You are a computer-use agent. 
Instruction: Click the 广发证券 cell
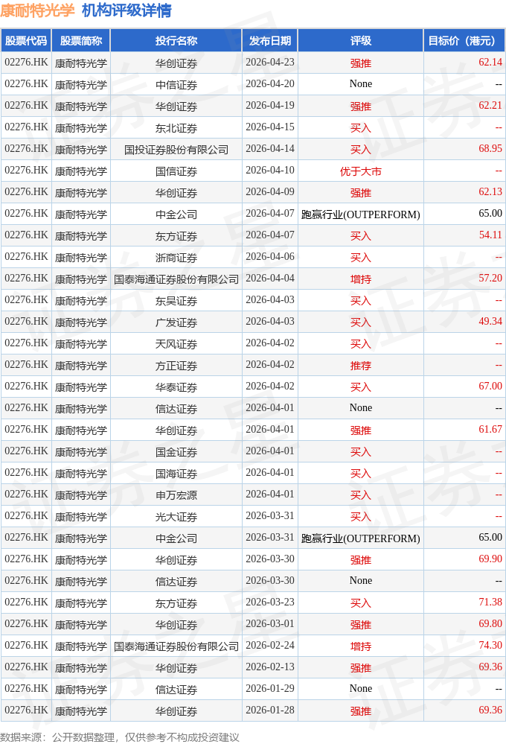coord(176,322)
